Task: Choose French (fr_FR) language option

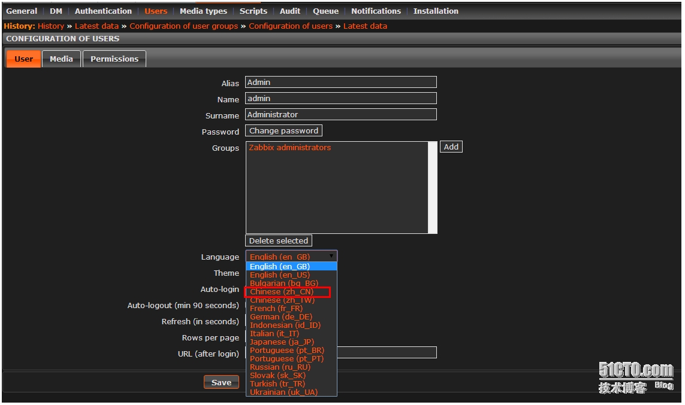Action: 291,309
